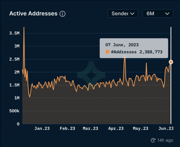The width and height of the screenshot is (180, 147).
Task: Click the 500k y-axis label
Action: pos(14,111)
